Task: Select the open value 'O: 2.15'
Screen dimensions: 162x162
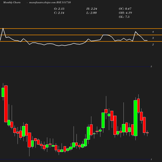Action: pyautogui.click(x=59, y=9)
